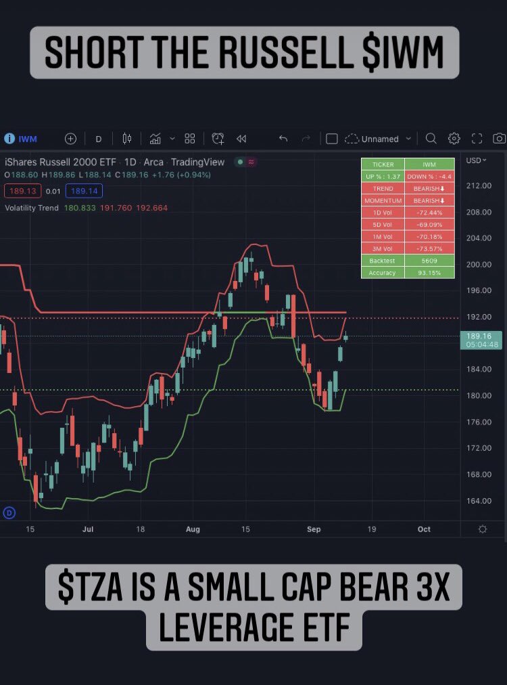Image resolution: width=507 pixels, height=685 pixels.
Task: Click the blue D dividend marker
Action: click(9, 513)
